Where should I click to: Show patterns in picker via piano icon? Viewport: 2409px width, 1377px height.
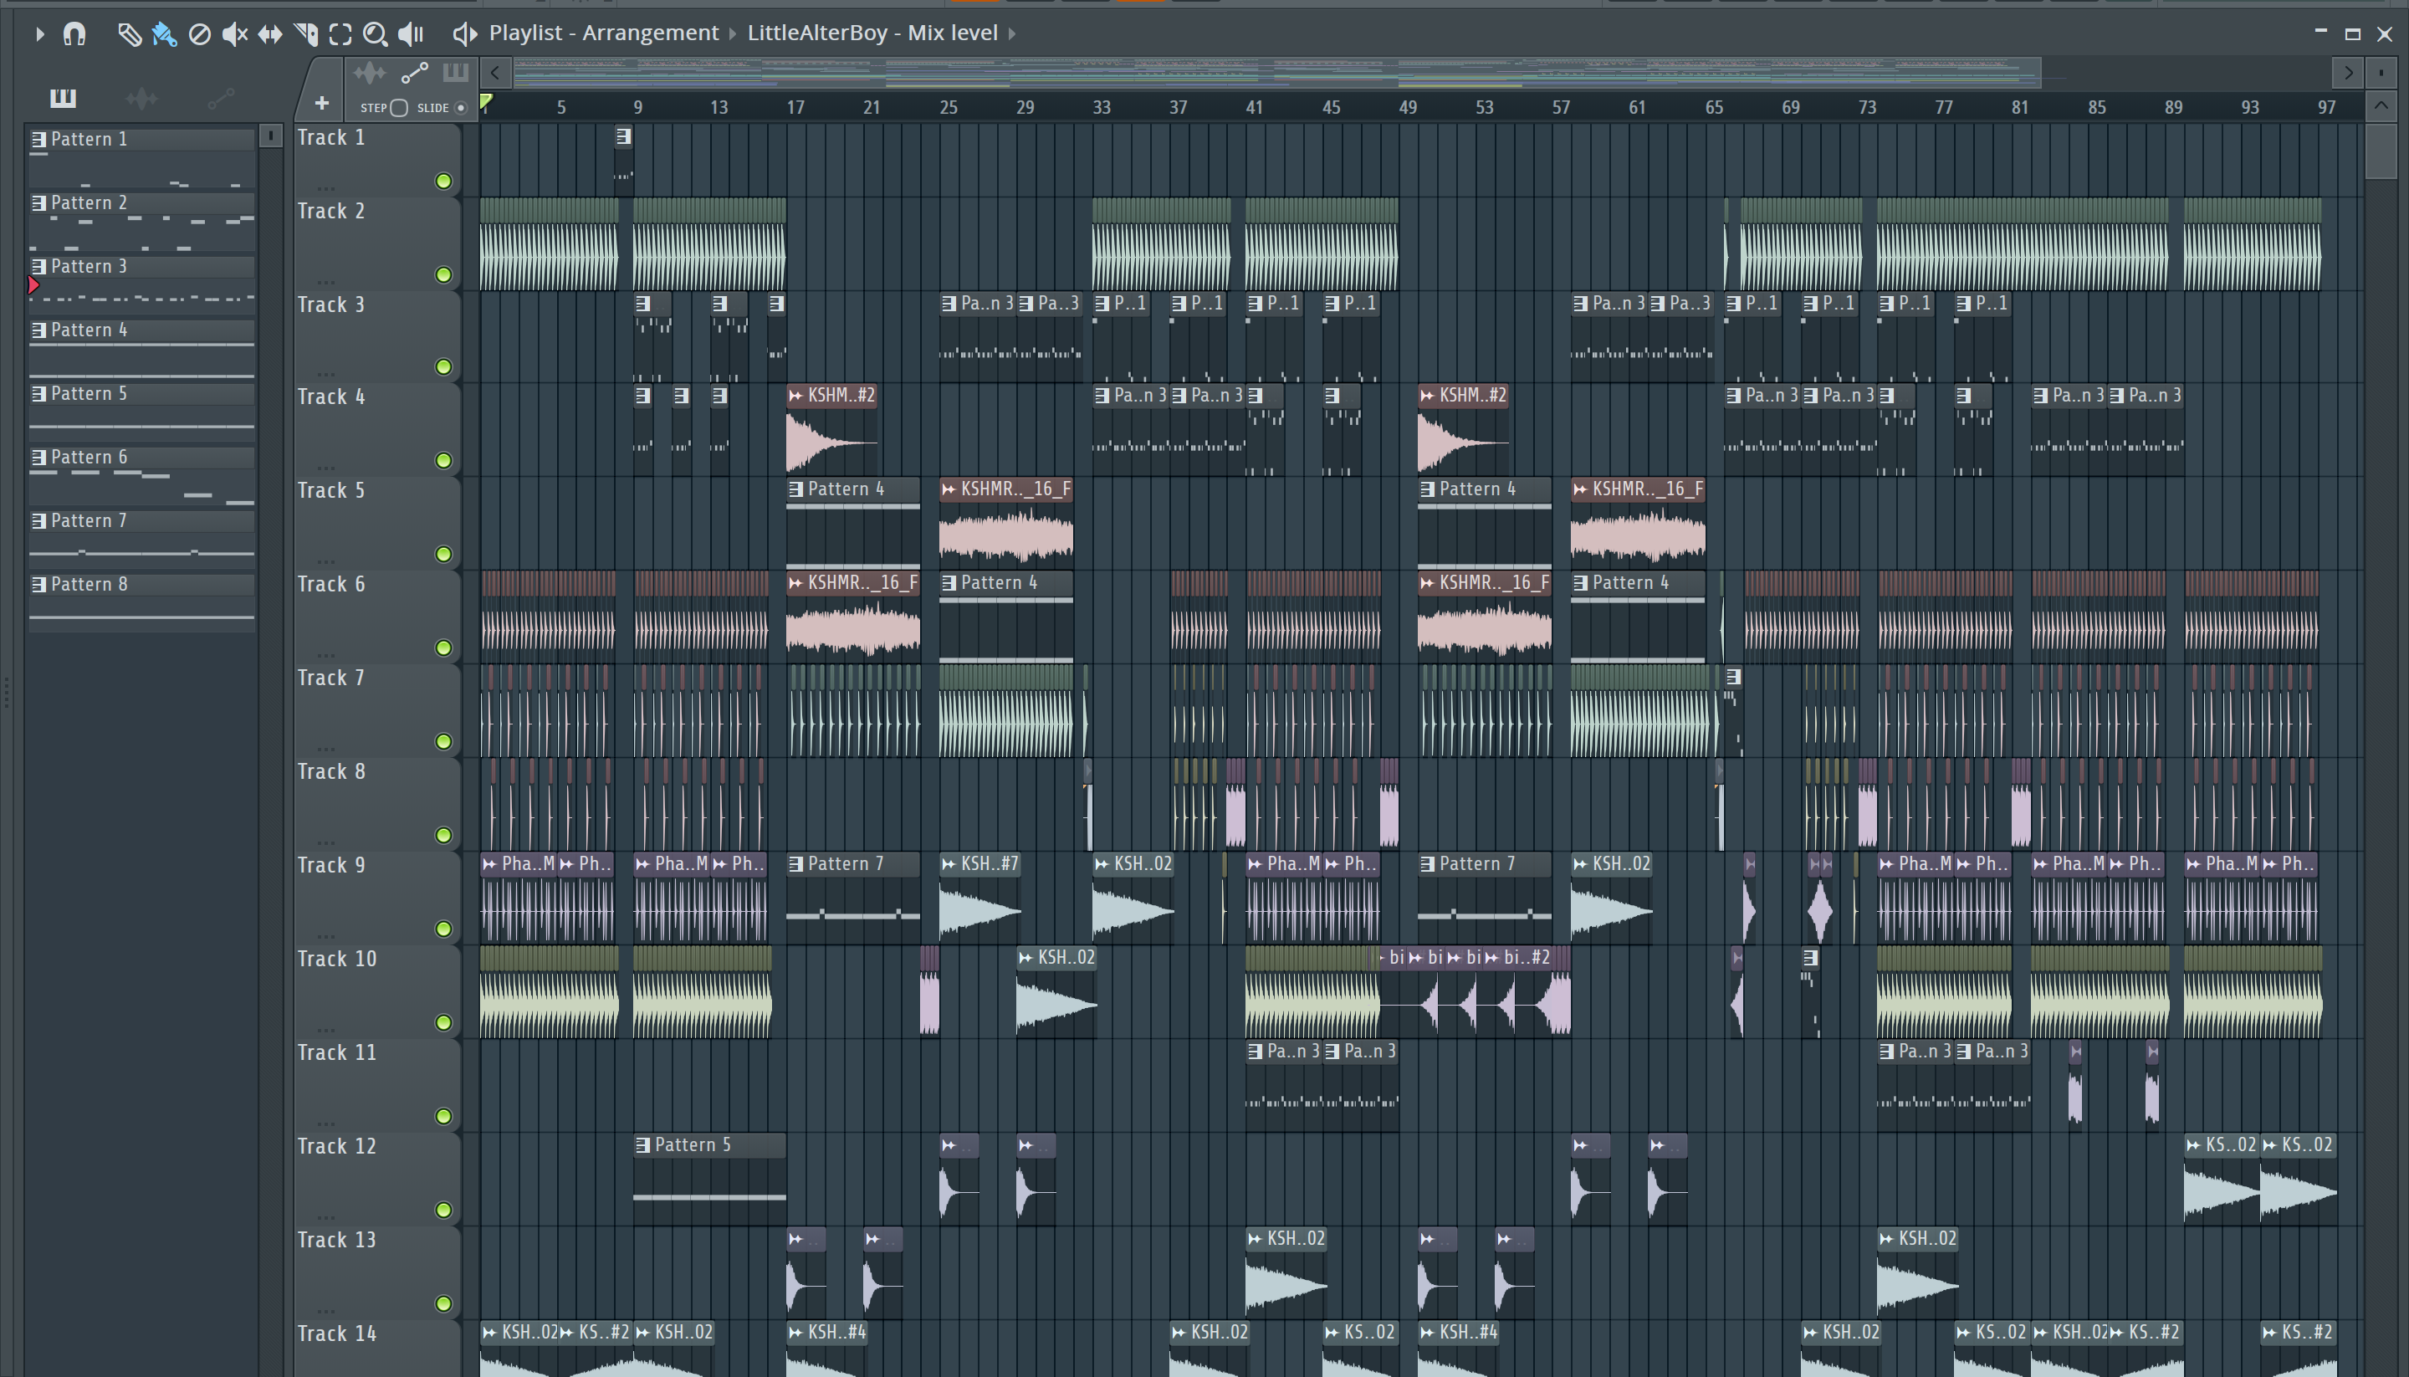click(63, 97)
